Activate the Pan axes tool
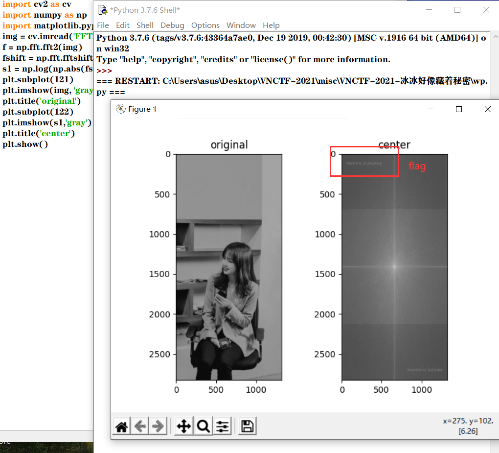The image size is (499, 453). point(183,427)
